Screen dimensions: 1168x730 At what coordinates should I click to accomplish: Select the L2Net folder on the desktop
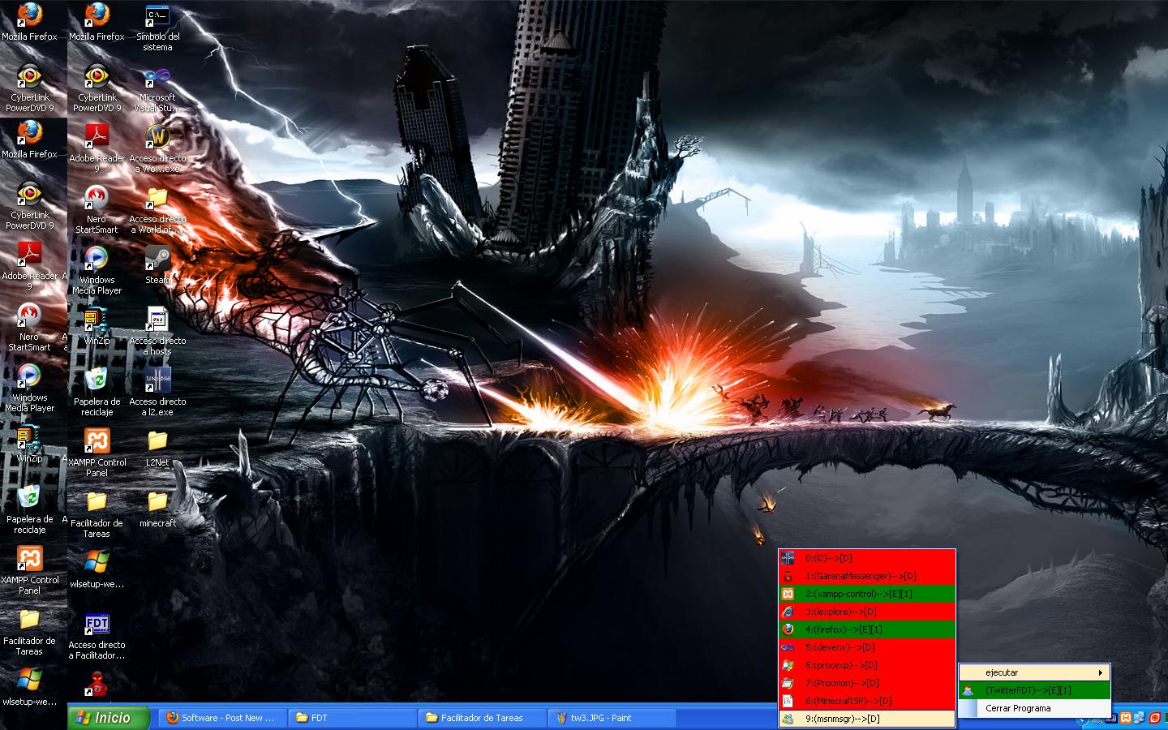(157, 449)
